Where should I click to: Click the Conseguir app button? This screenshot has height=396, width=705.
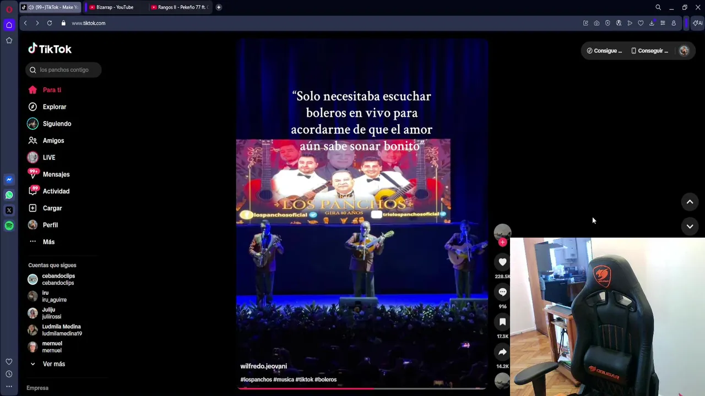click(649, 51)
